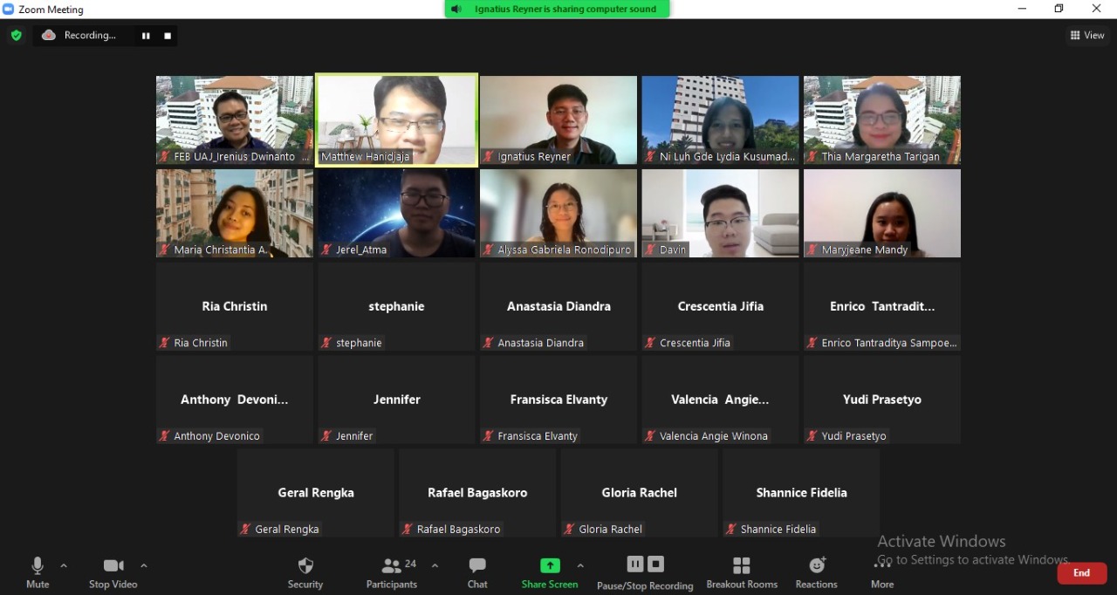The width and height of the screenshot is (1117, 595).
Task: Click muted mic icon beside Jennifer's name label
Action: point(326,436)
